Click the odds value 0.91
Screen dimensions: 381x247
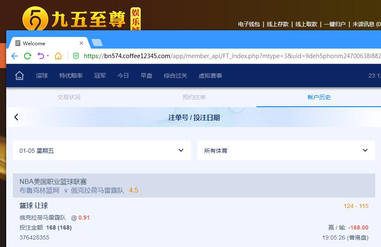pyautogui.click(x=84, y=218)
